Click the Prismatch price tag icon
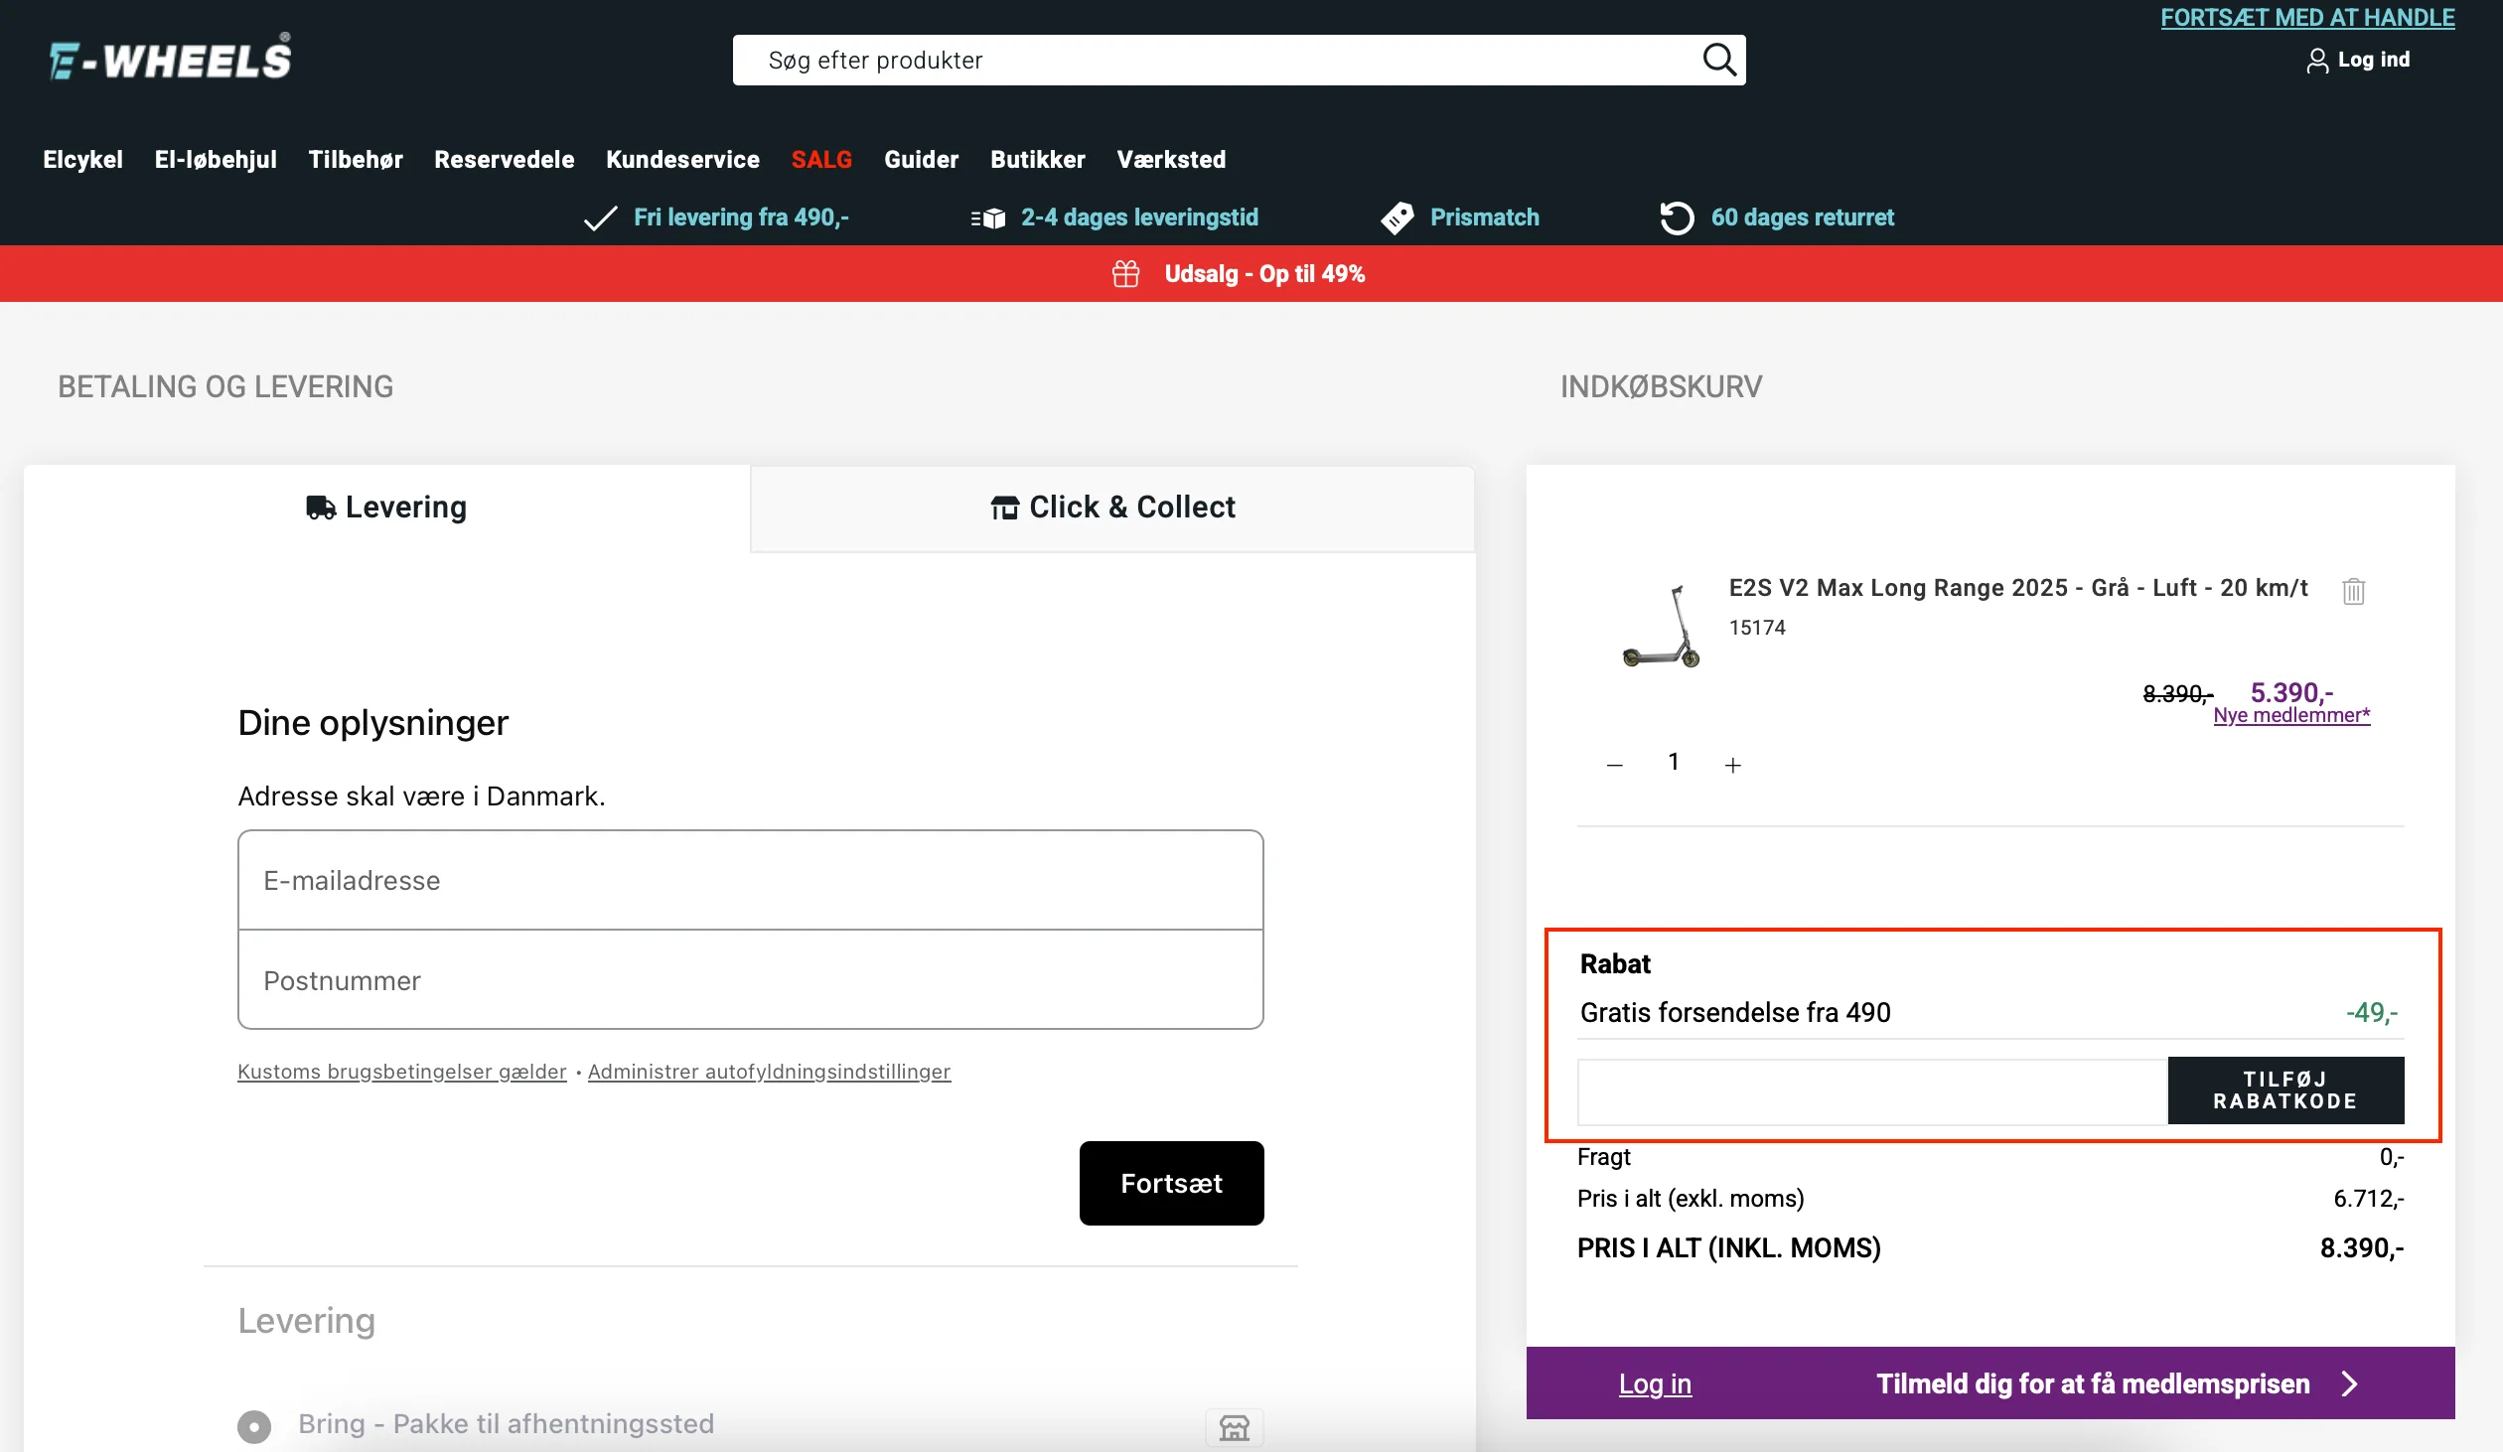 [1398, 218]
